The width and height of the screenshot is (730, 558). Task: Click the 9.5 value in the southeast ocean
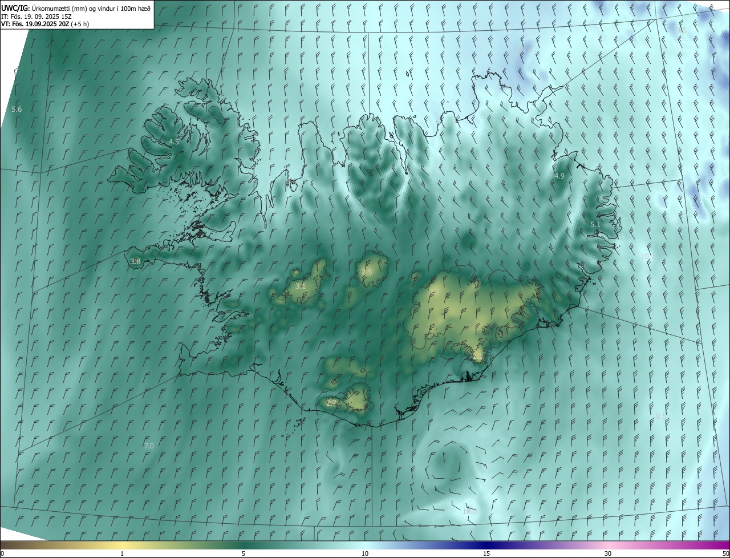tap(662, 417)
